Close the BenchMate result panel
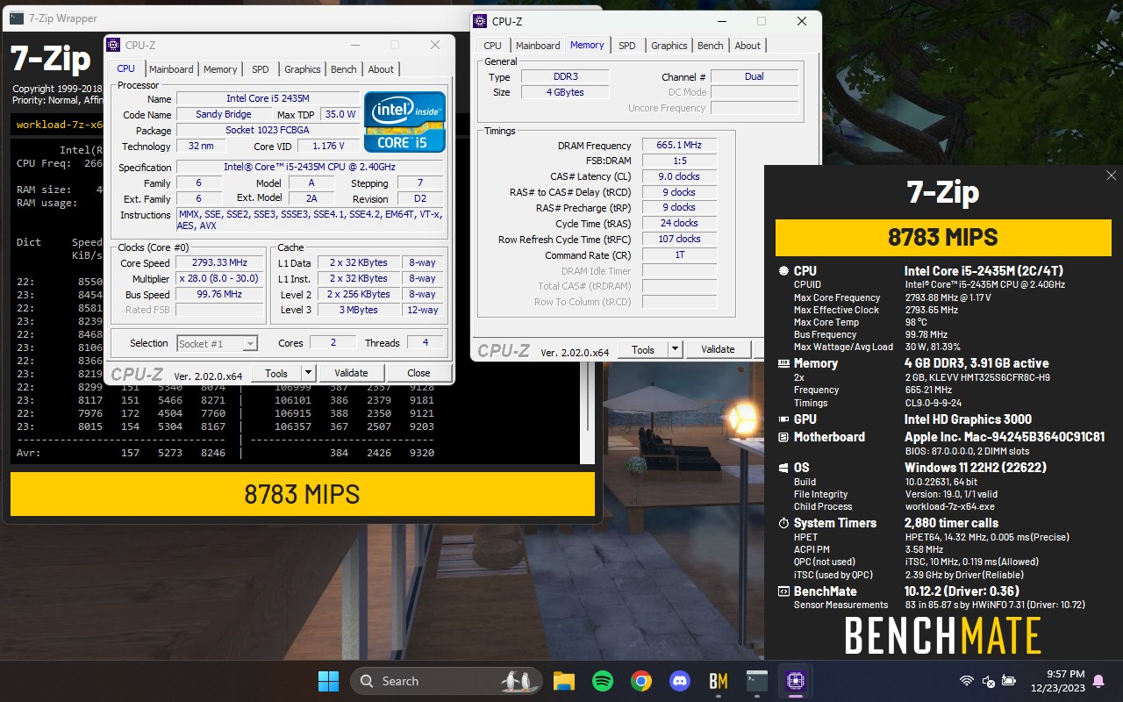Viewport: 1123px width, 702px height. [1111, 175]
